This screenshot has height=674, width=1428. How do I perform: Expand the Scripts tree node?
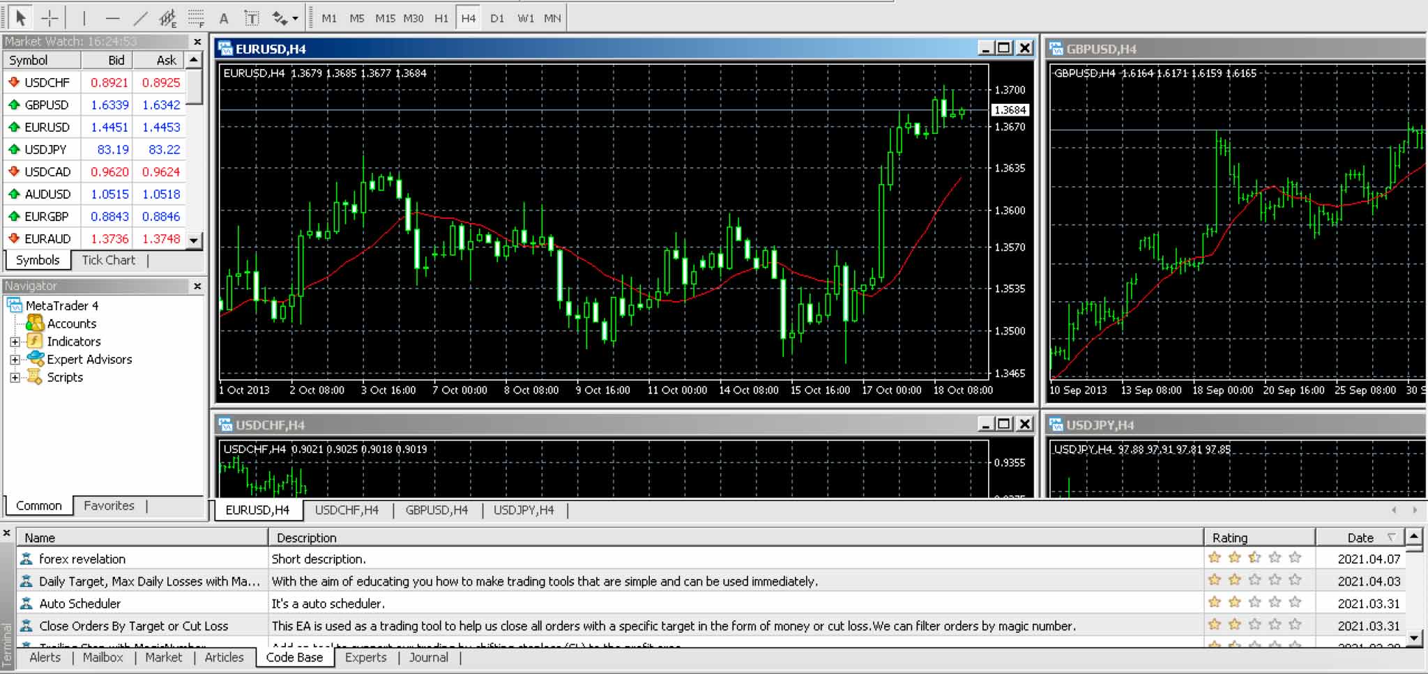[15, 377]
